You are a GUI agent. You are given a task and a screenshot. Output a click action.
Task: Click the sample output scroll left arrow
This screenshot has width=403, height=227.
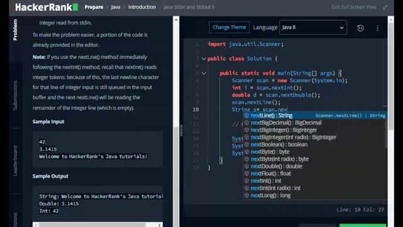click(35, 225)
